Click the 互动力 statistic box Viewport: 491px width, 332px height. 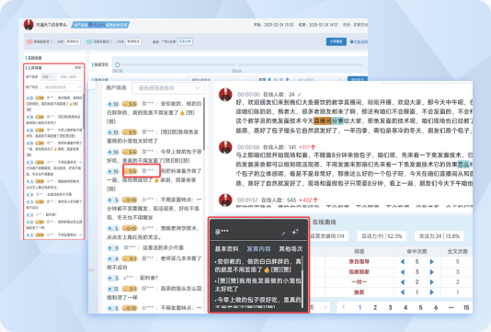pyautogui.click(x=382, y=236)
